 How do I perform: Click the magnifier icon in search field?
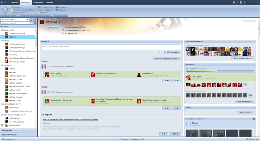[x=31, y=23]
